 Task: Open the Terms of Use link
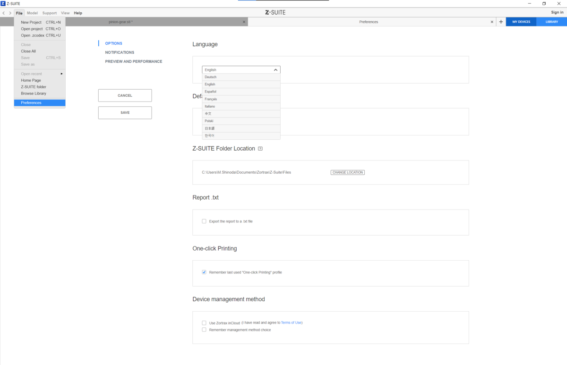[x=291, y=323]
